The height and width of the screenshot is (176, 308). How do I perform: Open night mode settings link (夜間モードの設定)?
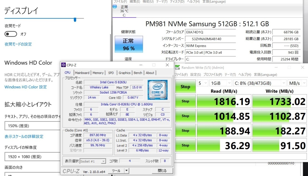point(18,44)
